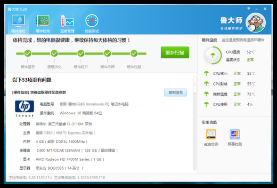Click the 硬件故障 step checkmark
The width and height of the screenshot is (277, 188).
(107, 53)
